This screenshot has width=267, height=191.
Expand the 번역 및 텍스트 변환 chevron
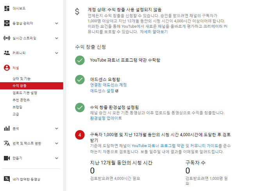coord(57,143)
